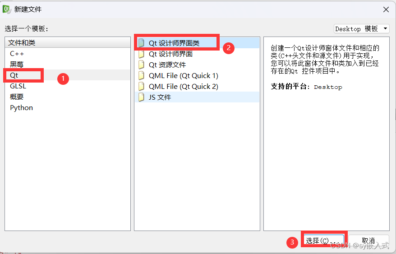The image size is (396, 254).
Task: Choose the JS 文件 template
Action: [x=197, y=97]
